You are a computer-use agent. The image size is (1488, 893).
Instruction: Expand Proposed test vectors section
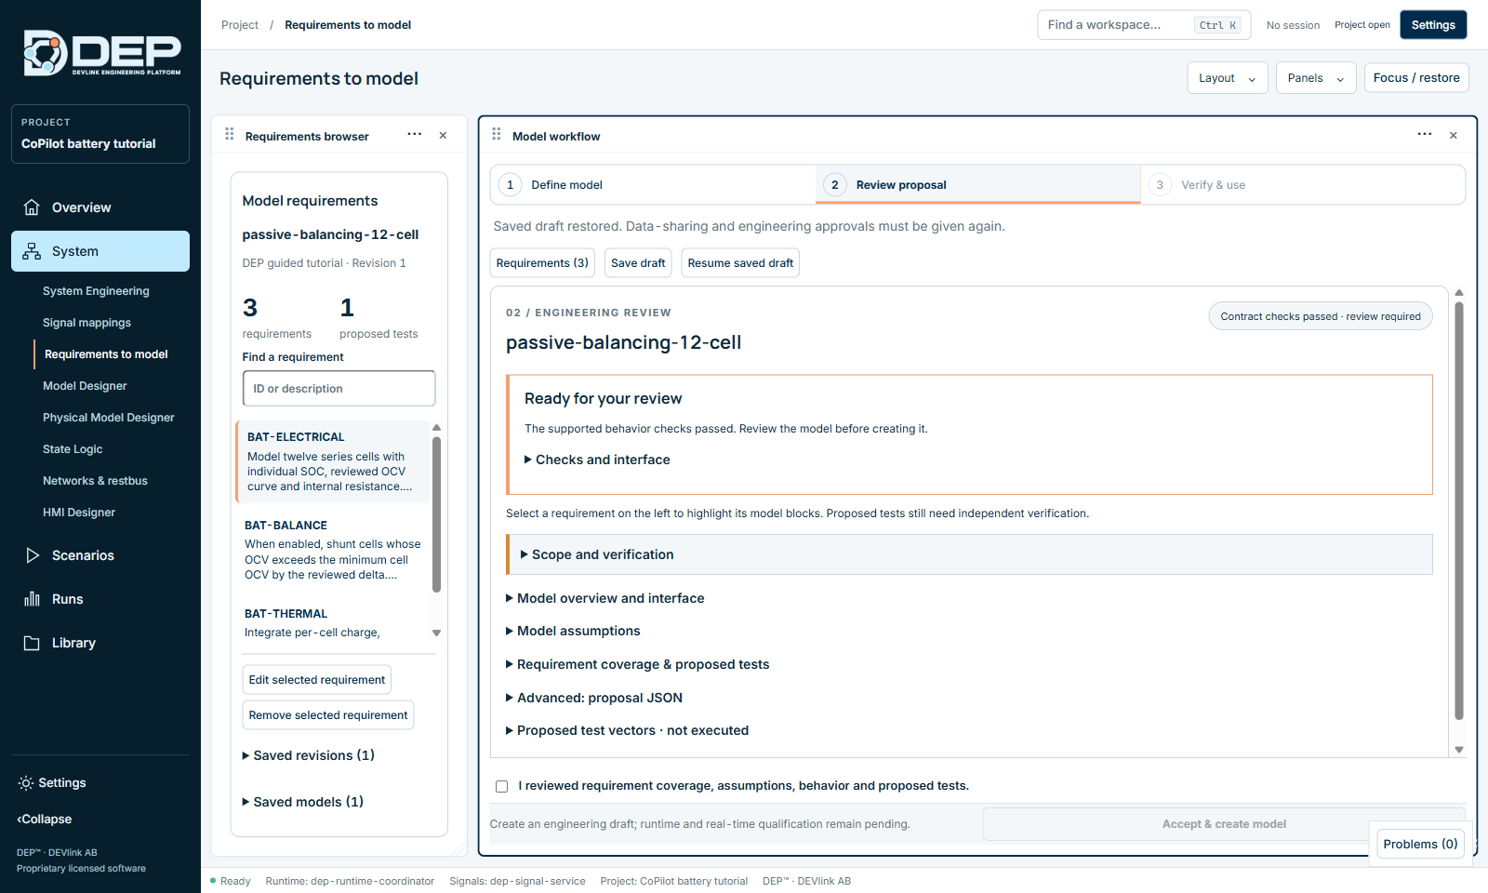627,730
